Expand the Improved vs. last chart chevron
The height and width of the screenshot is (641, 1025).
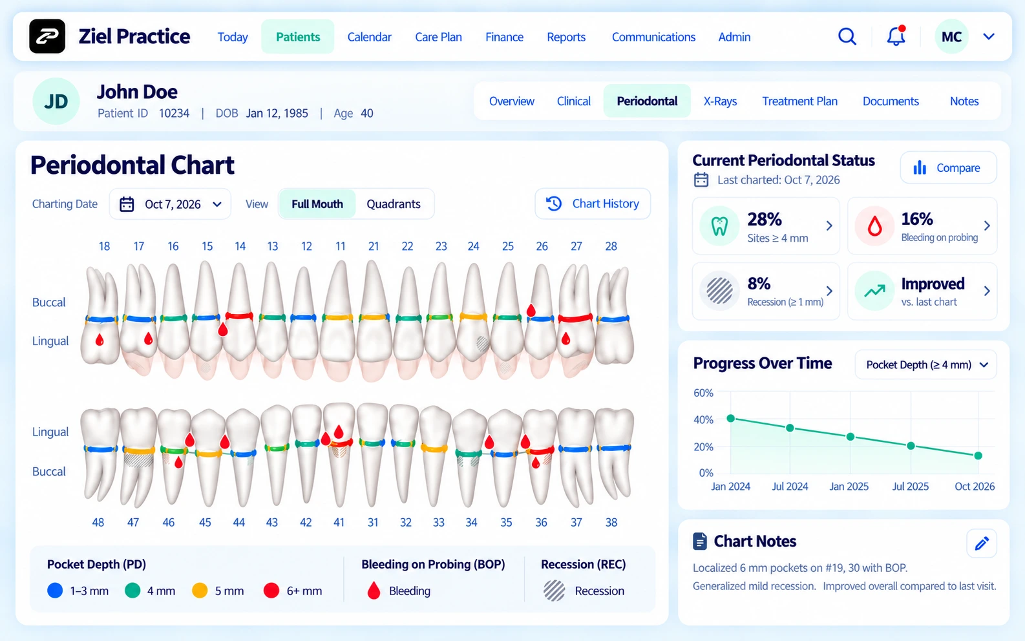(987, 291)
